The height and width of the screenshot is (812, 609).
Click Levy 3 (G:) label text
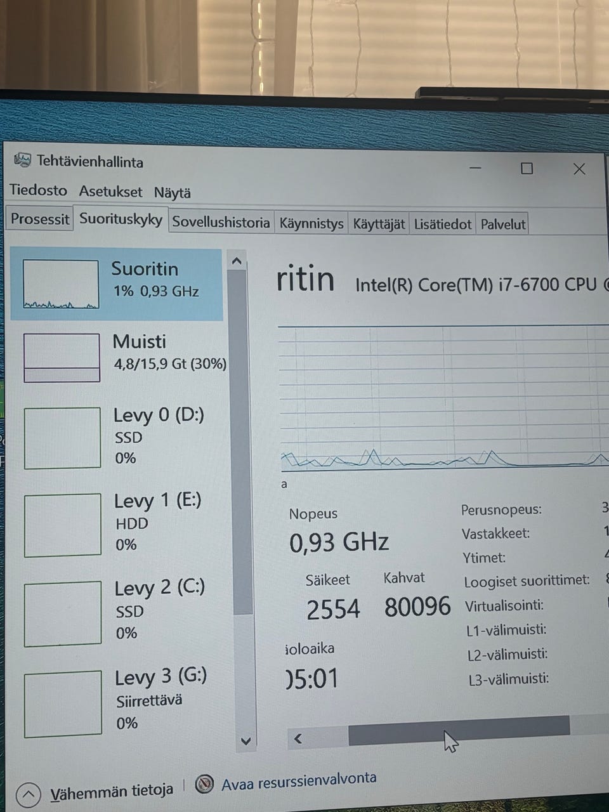click(x=161, y=678)
